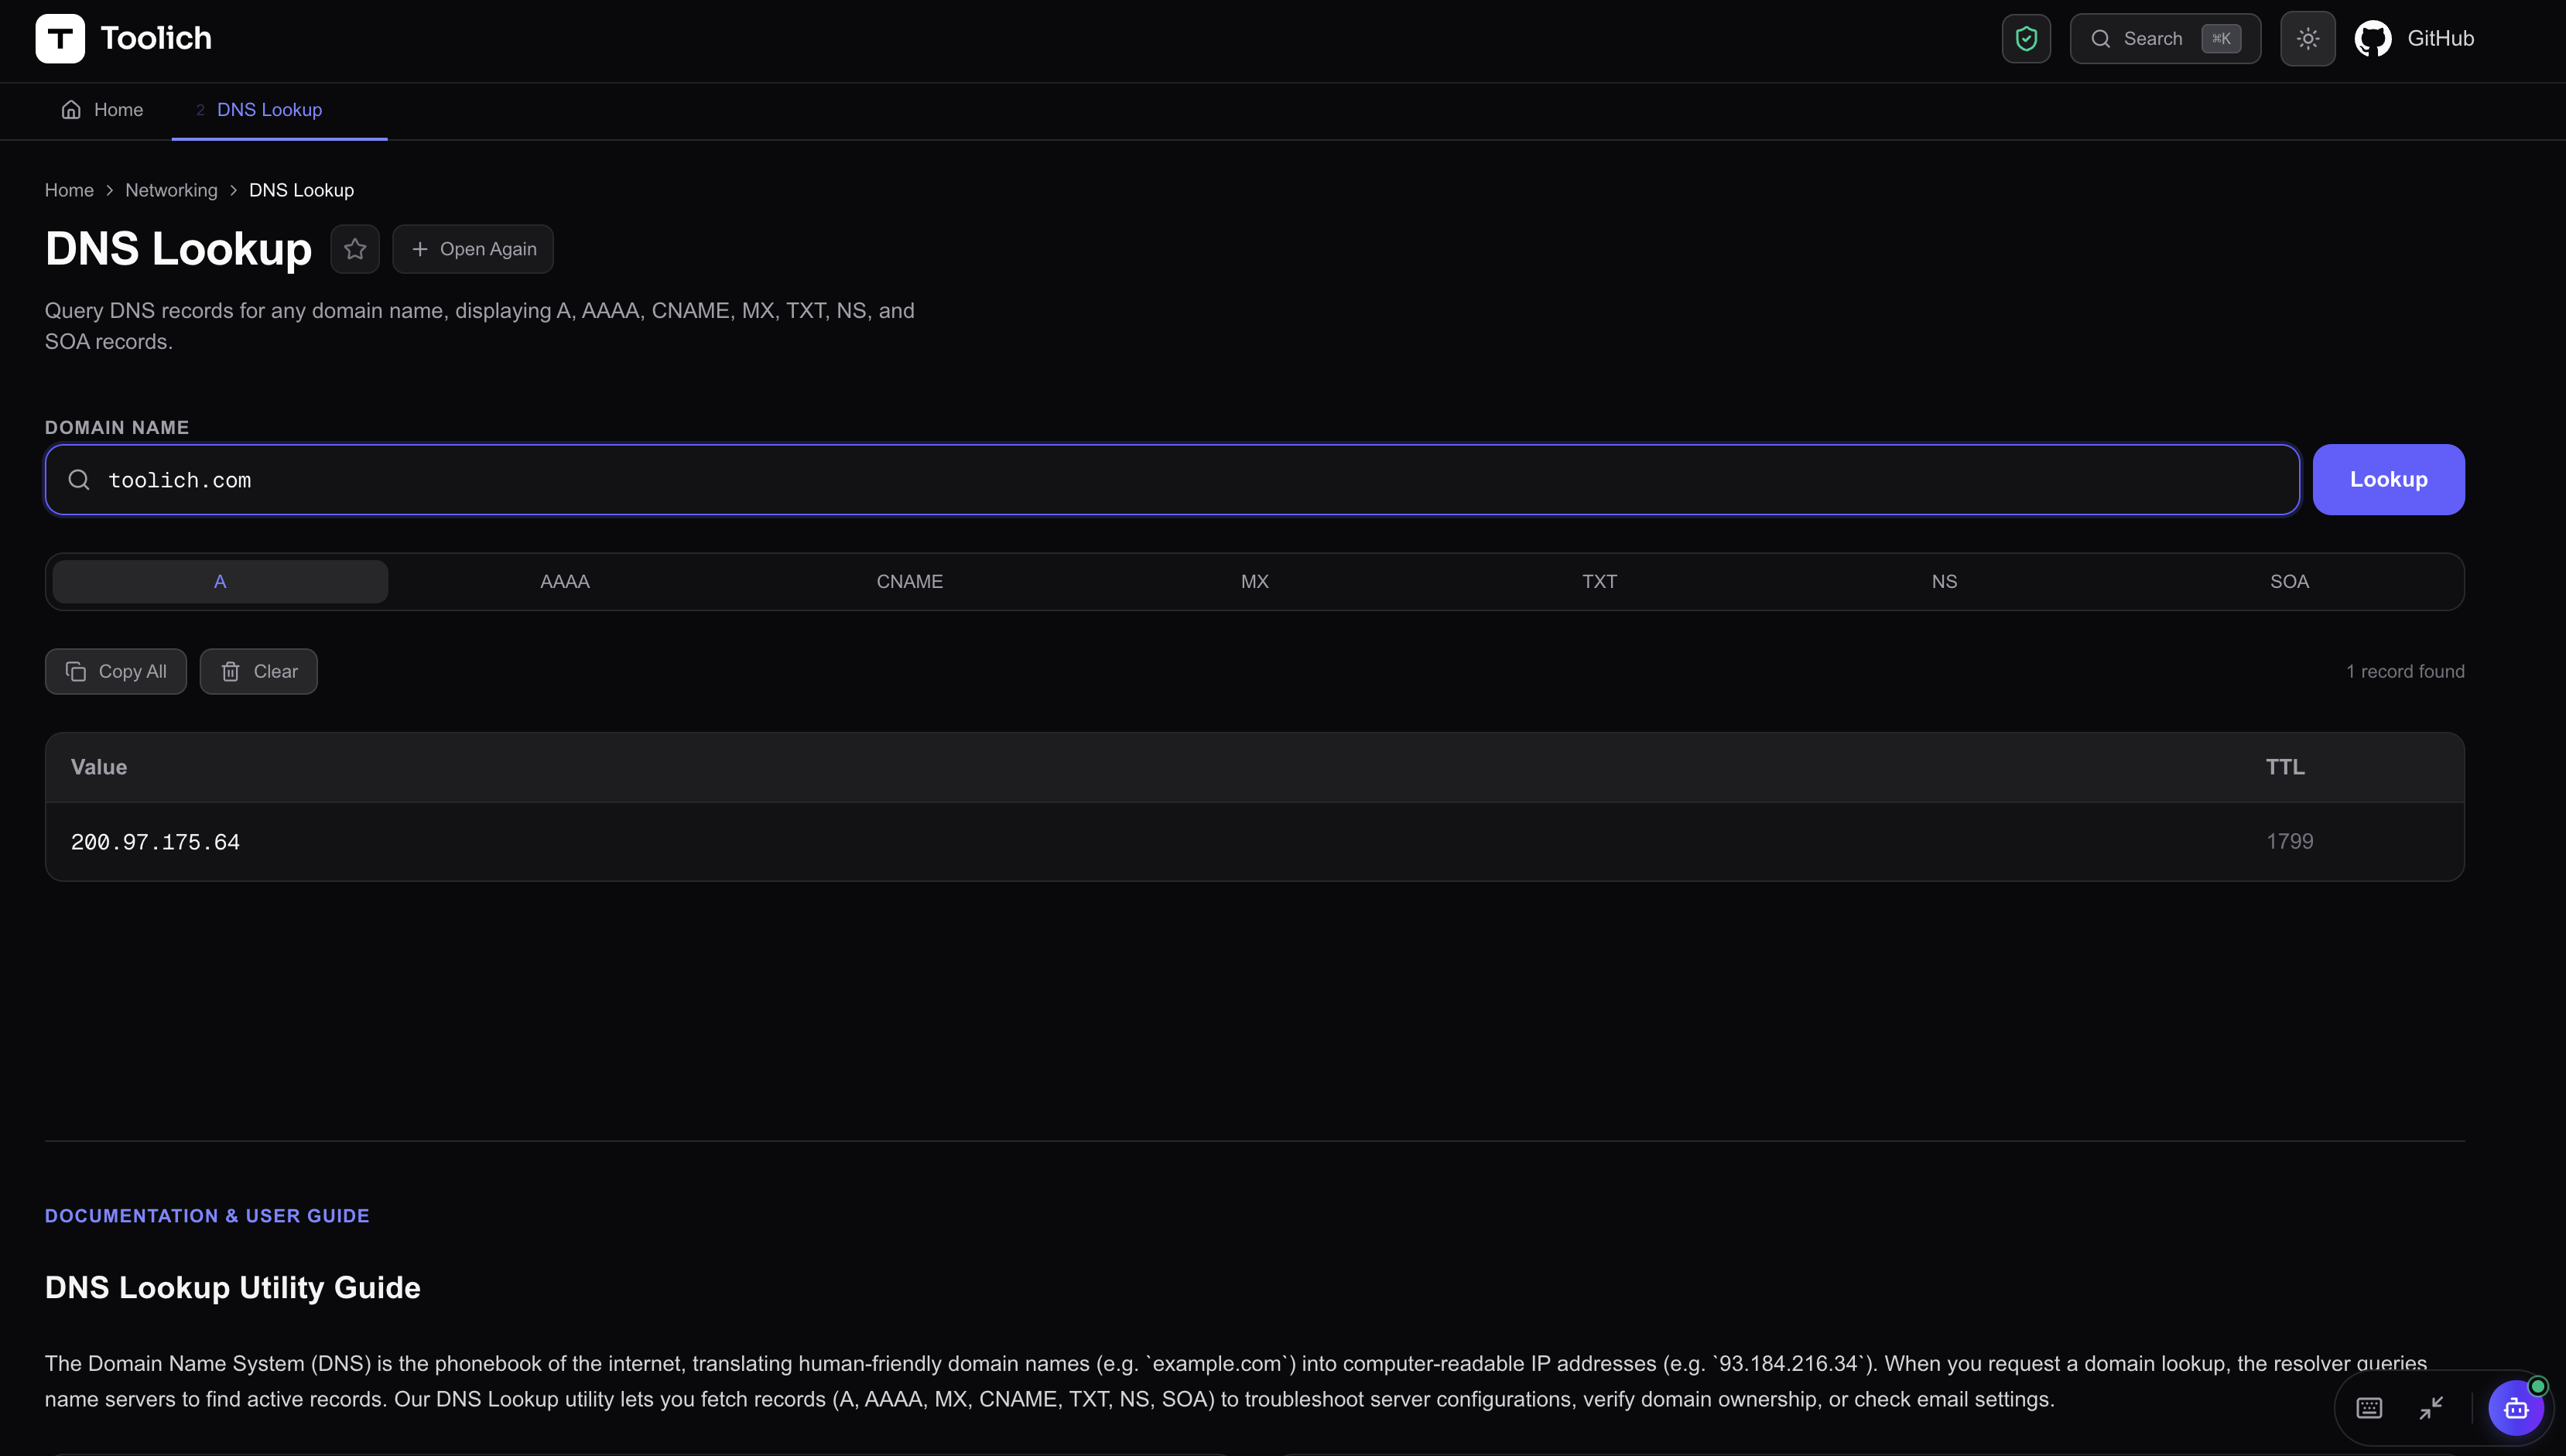Click the collapse arrows icon

click(2431, 1409)
